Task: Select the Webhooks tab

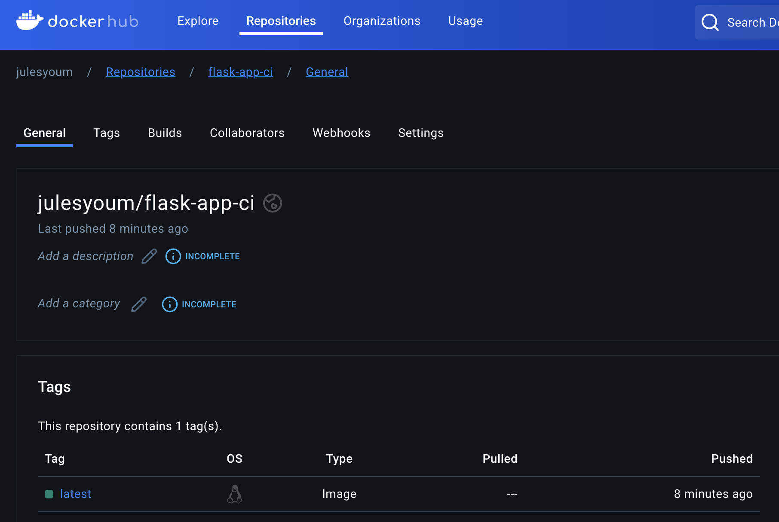Action: (341, 133)
